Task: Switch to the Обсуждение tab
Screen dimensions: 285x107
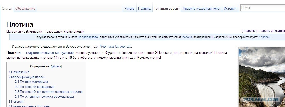Action: [x=25, y=8]
